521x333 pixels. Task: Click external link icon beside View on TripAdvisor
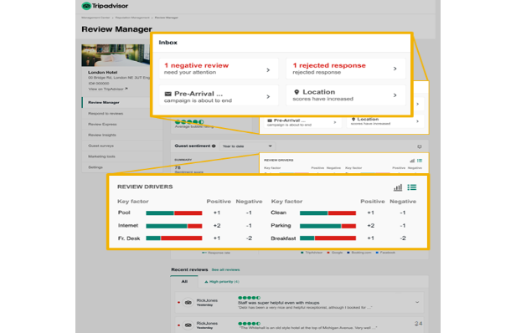[x=126, y=89]
